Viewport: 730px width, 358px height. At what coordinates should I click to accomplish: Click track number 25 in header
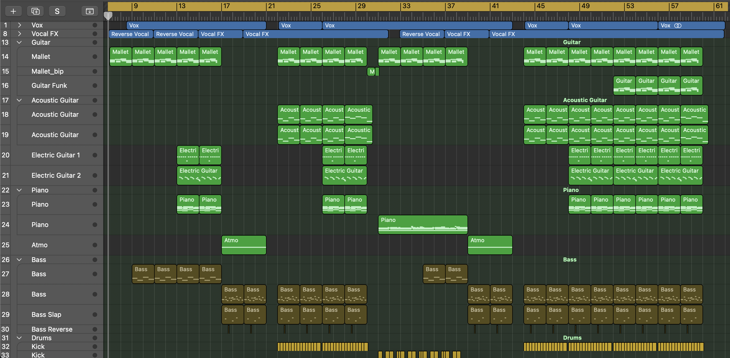[5, 245]
